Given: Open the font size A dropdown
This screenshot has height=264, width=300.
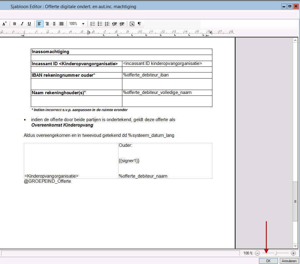Looking at the screenshot, I should 4,24.
